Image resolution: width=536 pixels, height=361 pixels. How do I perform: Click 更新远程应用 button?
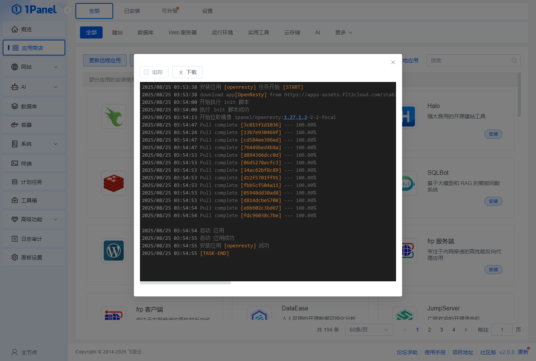[105, 60]
